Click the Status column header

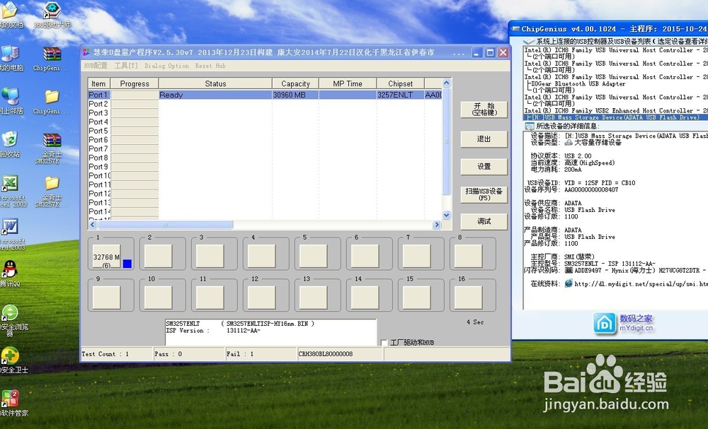coord(215,83)
